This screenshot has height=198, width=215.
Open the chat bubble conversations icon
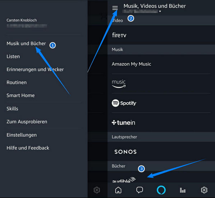point(140,190)
